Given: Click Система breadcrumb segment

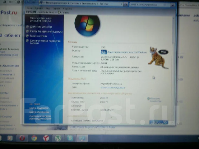Looking at the screenshot, I should (x=104, y=4).
